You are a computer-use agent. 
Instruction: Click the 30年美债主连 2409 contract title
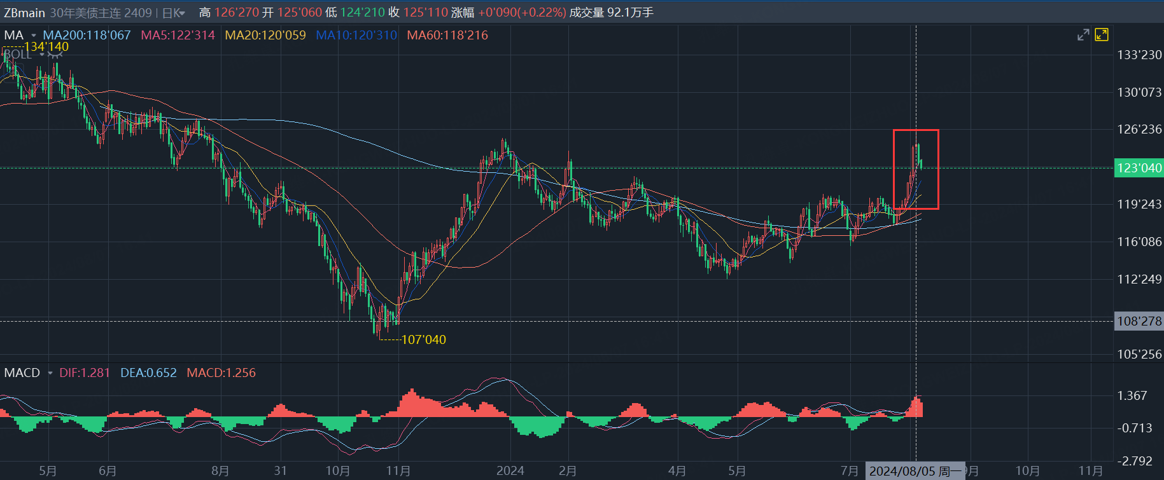[101, 13]
